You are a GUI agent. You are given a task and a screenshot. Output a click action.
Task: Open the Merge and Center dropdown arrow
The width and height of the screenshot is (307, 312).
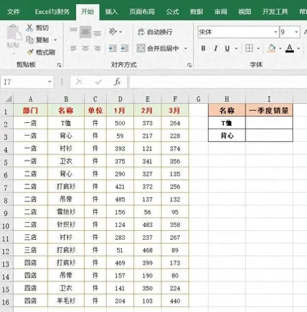pyautogui.click(x=186, y=48)
